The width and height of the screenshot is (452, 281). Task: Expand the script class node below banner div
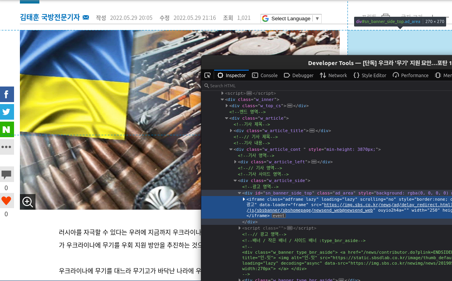tap(239, 228)
